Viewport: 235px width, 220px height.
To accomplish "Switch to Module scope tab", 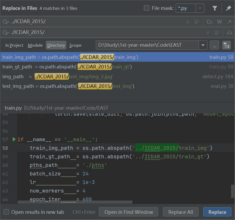I will point(35,45).
